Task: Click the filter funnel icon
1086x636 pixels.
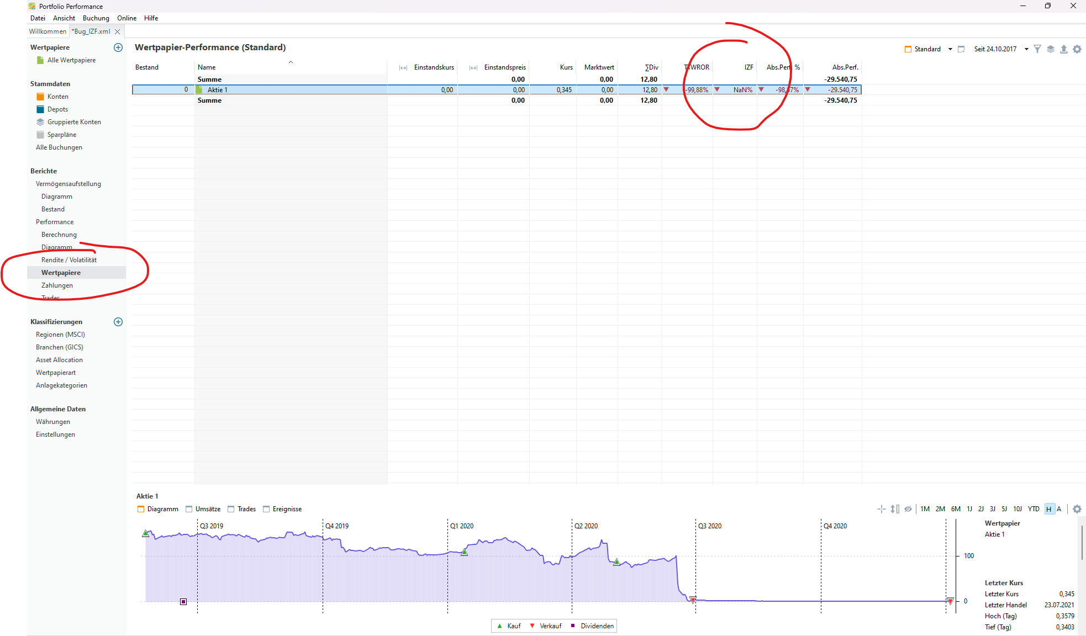Action: [x=1037, y=49]
